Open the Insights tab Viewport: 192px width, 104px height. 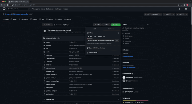(59, 19)
